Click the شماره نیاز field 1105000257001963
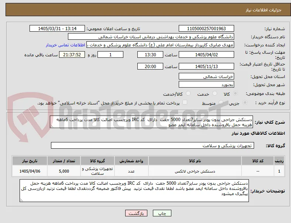The height and width of the screenshot is (223, 291). click(206, 28)
